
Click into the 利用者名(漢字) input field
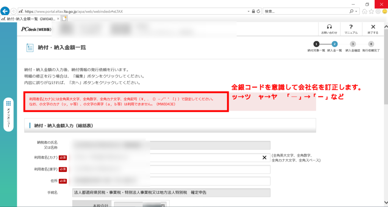click(171, 169)
